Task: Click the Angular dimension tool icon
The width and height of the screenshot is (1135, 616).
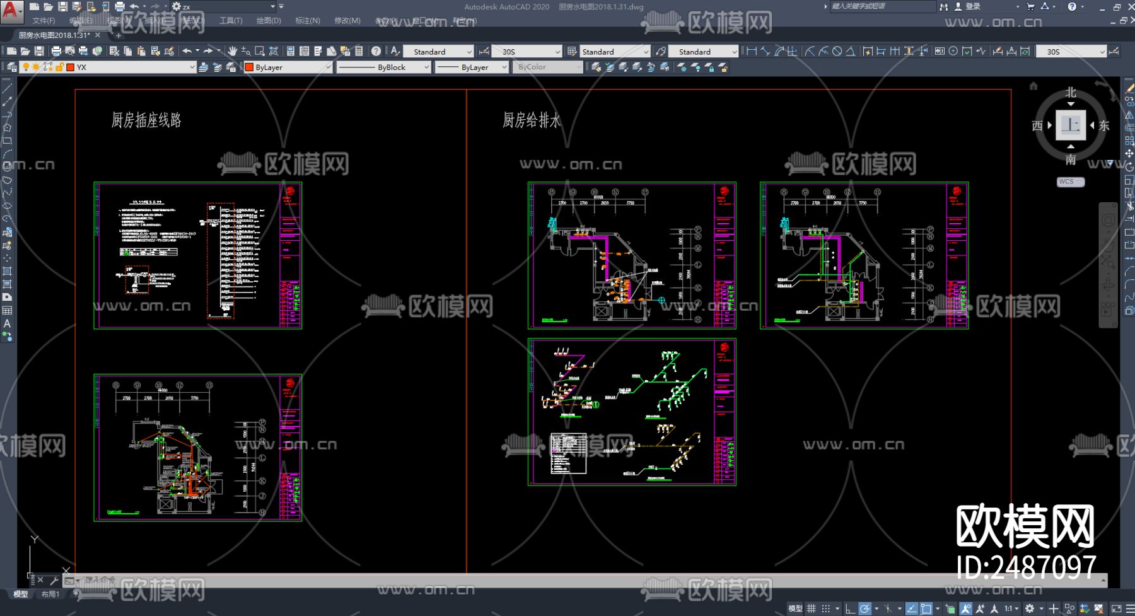Action: (851, 51)
